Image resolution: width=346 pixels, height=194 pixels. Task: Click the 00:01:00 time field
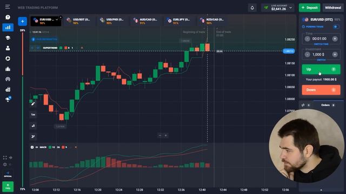pyautogui.click(x=320, y=39)
